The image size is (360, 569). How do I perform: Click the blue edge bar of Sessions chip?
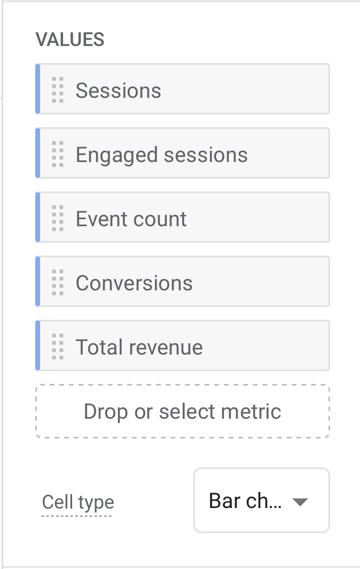[x=38, y=89]
